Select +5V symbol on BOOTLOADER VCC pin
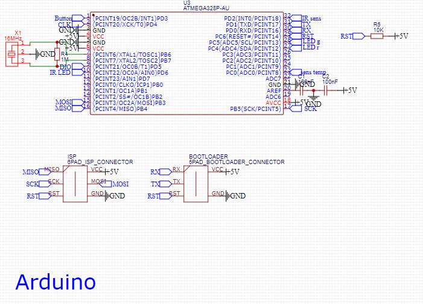Screen dimensions: 423x304 tap(232, 171)
